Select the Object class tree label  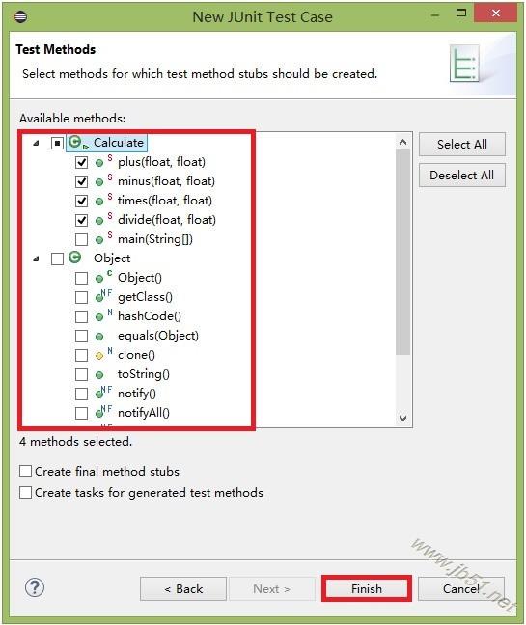[112, 258]
